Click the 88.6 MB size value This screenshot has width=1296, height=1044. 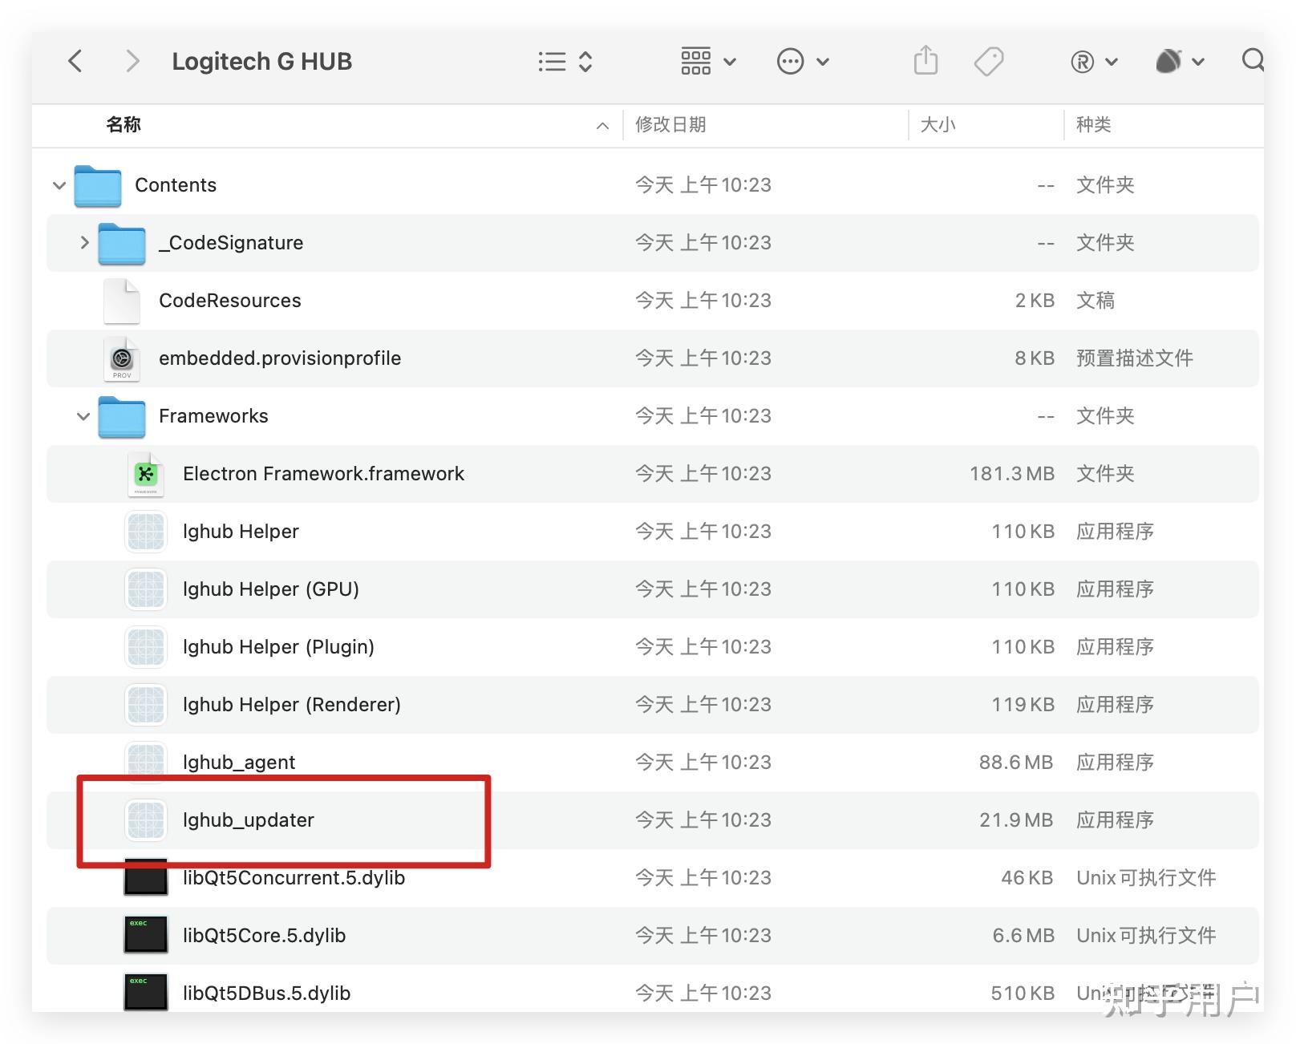(x=1016, y=763)
